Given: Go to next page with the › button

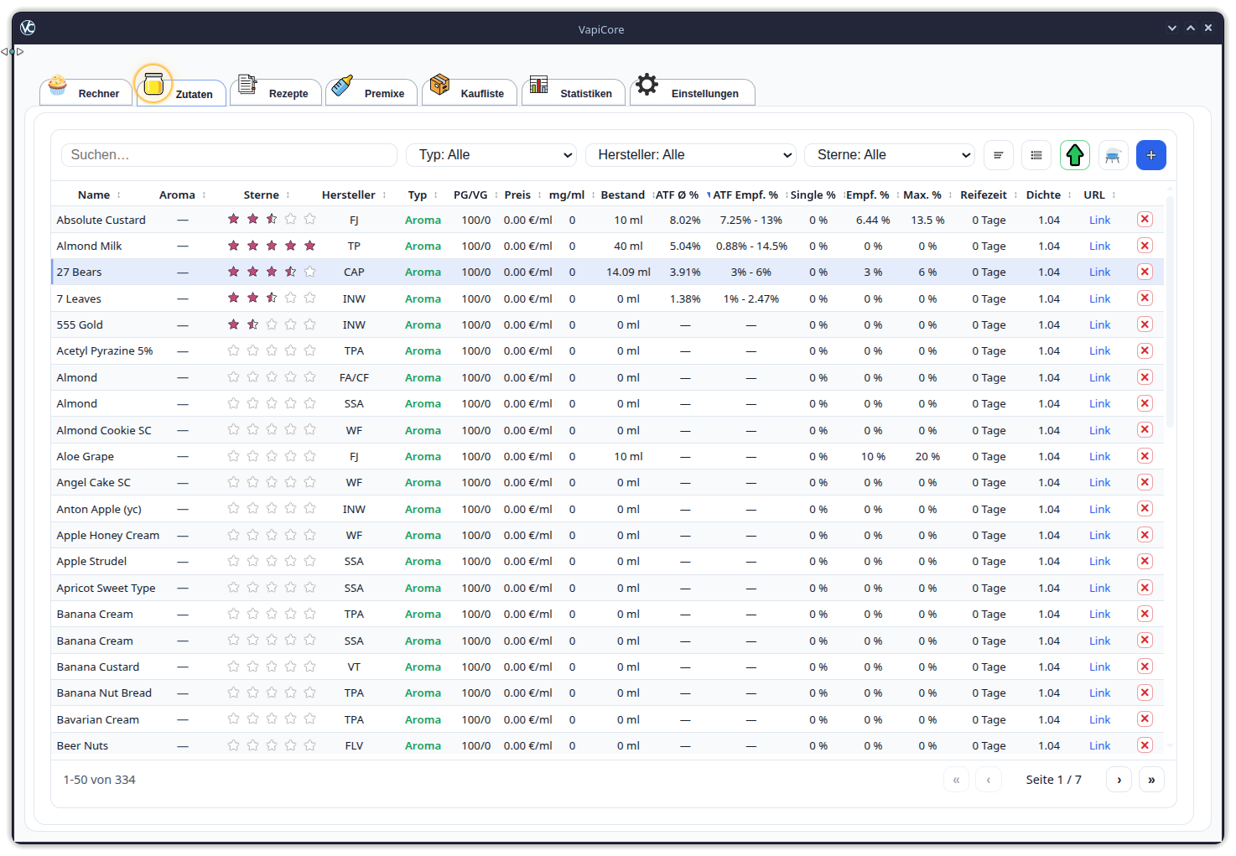Looking at the screenshot, I should pyautogui.click(x=1119, y=780).
